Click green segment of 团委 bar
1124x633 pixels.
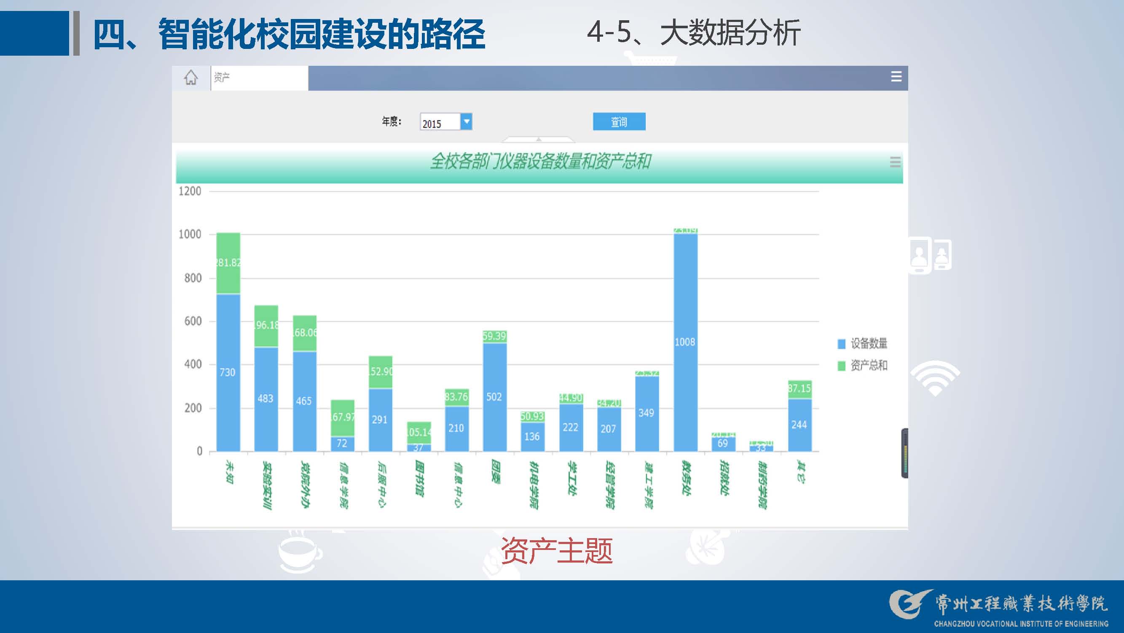pyautogui.click(x=494, y=336)
